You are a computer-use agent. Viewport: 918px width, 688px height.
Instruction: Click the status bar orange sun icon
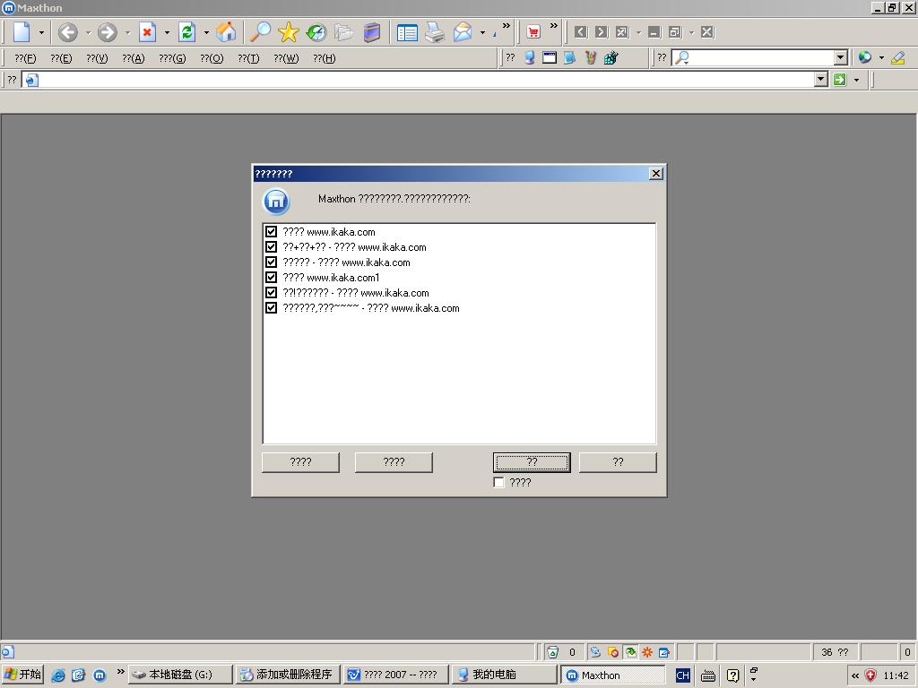647,652
